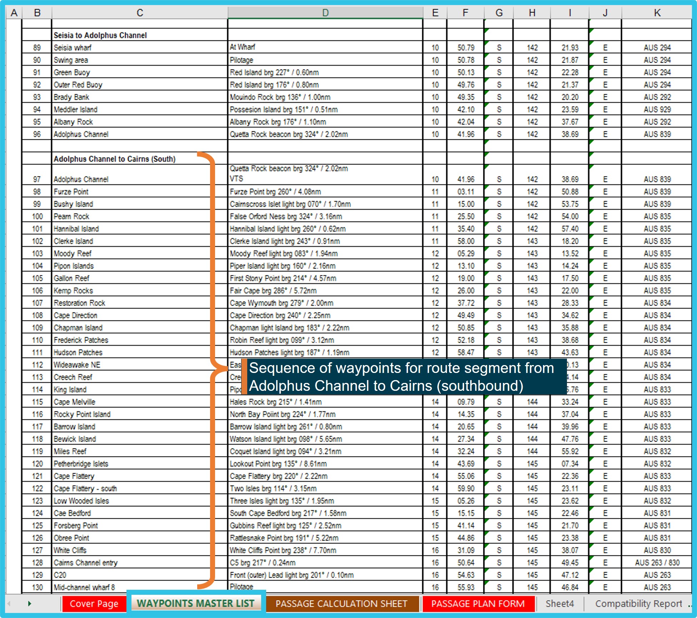Image resolution: width=697 pixels, height=618 pixels.
Task: Click the sheet tab scroll-left arrow
Action: click(x=9, y=604)
